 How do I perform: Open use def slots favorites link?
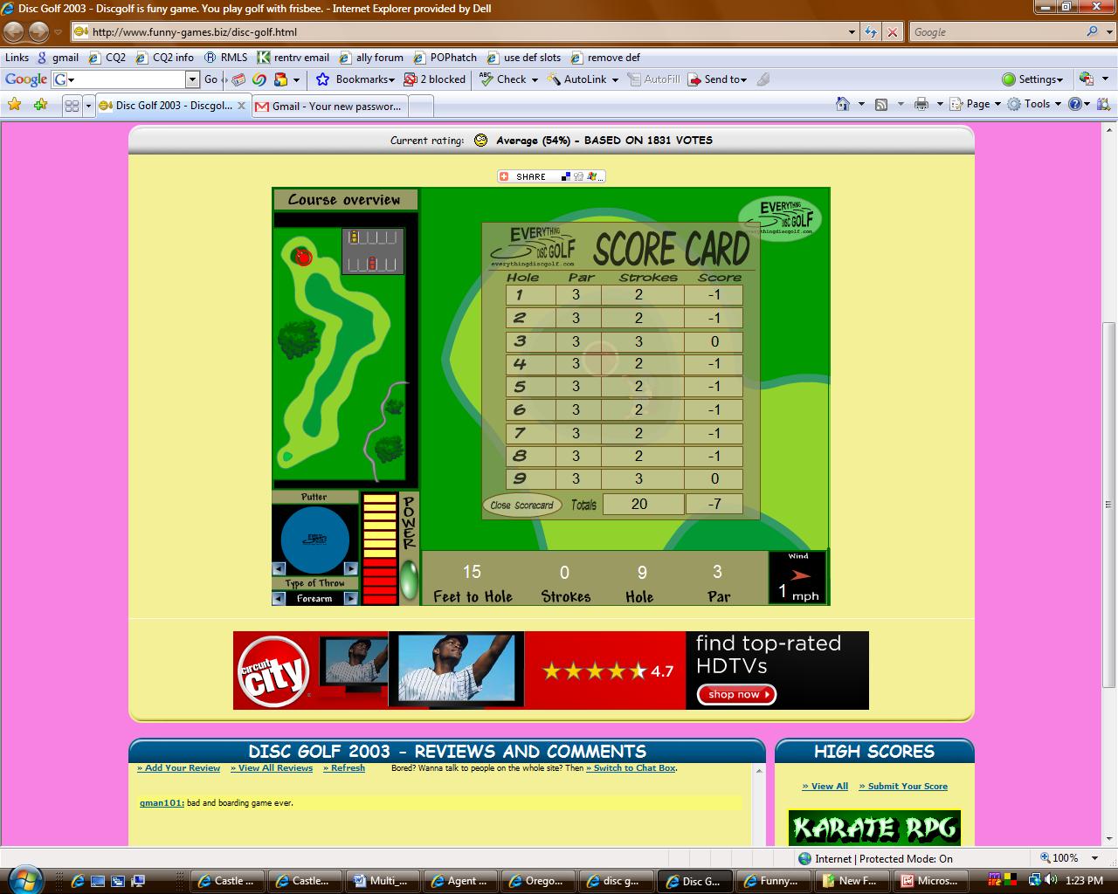(523, 58)
